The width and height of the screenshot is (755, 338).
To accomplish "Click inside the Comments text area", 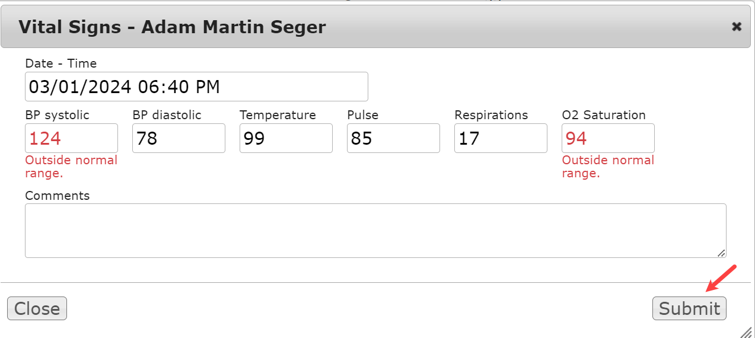I will [x=375, y=231].
